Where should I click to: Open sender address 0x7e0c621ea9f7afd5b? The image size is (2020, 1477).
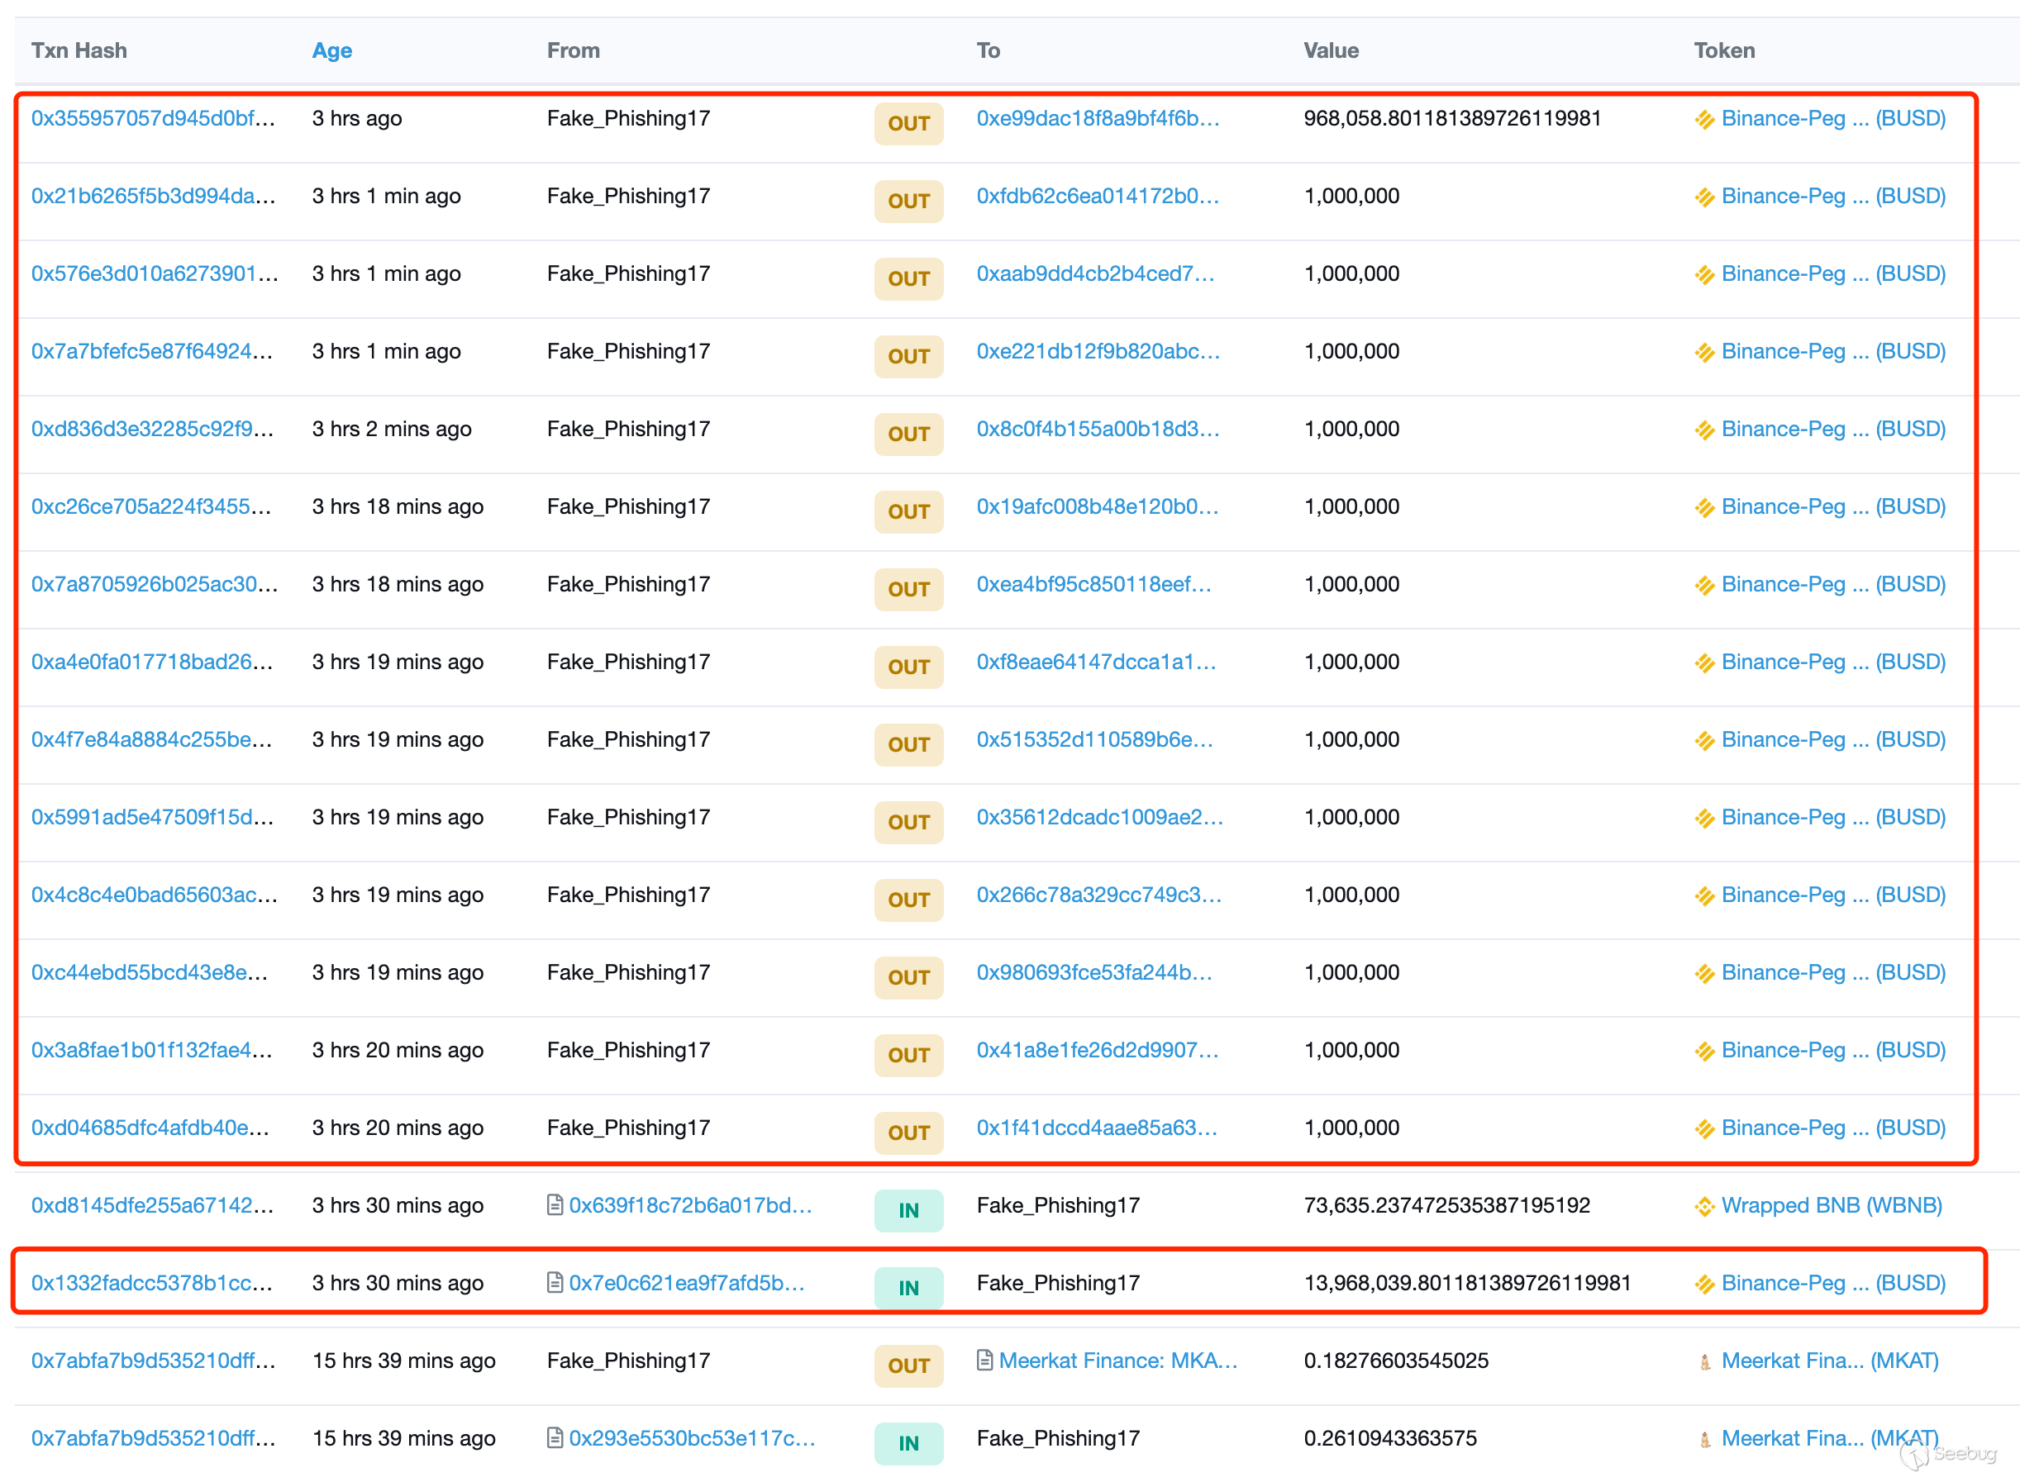tap(686, 1283)
